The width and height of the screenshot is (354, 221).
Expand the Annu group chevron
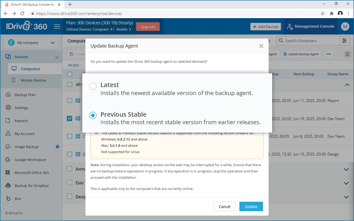point(346,169)
